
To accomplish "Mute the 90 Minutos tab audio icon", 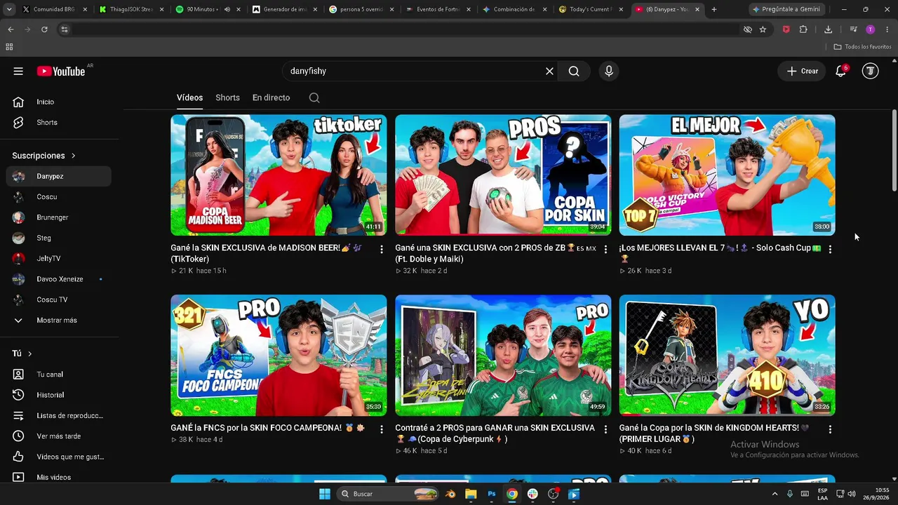I will pyautogui.click(x=227, y=9).
